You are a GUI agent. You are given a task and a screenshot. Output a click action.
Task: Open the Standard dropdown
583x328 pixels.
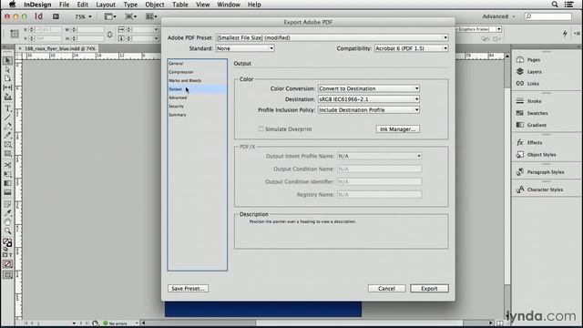click(x=245, y=48)
